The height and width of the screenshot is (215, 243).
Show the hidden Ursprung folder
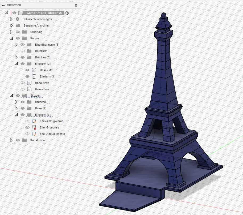[18, 32]
